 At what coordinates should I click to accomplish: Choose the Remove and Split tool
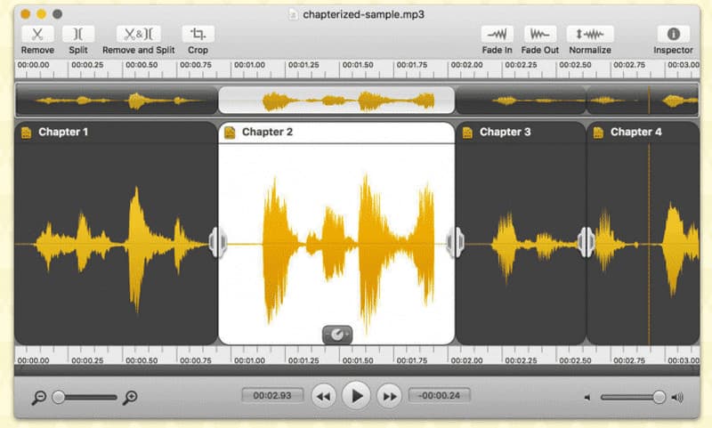click(x=139, y=35)
